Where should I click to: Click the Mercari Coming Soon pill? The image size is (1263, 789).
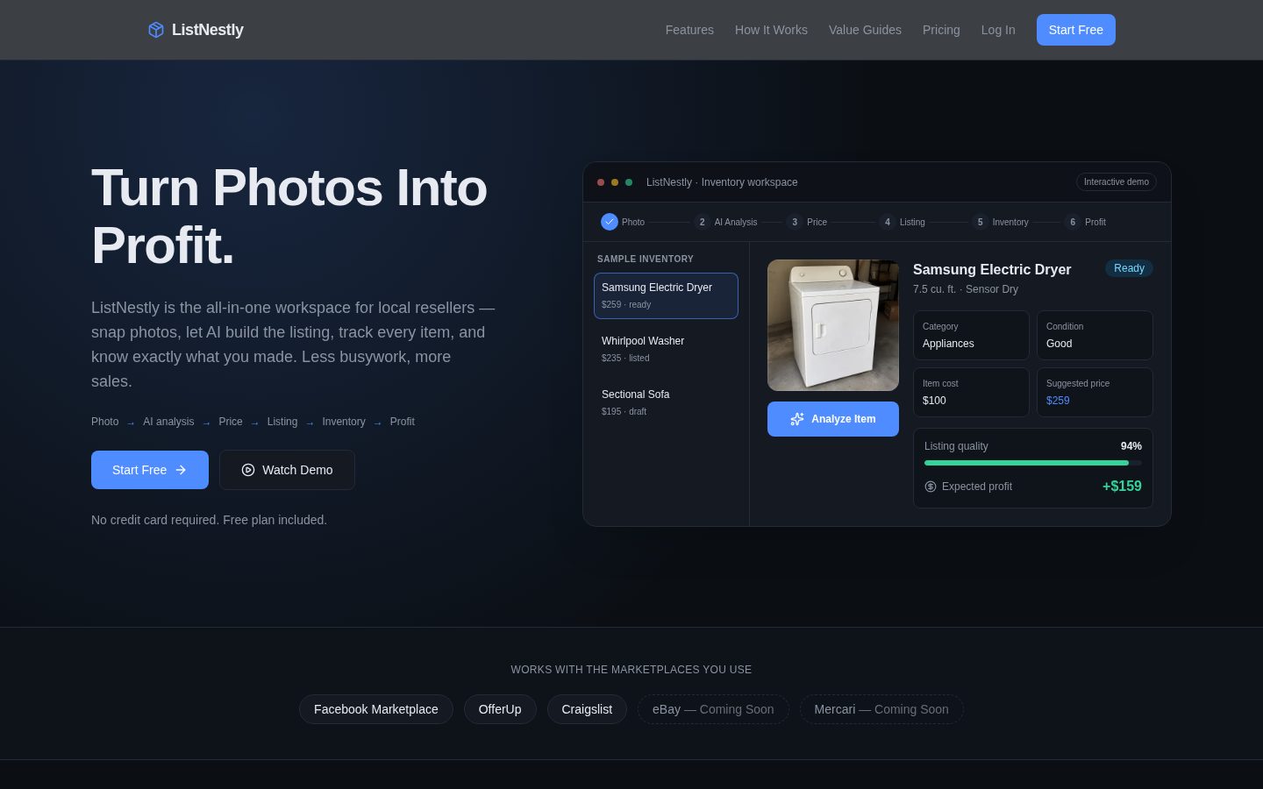[x=881, y=709]
